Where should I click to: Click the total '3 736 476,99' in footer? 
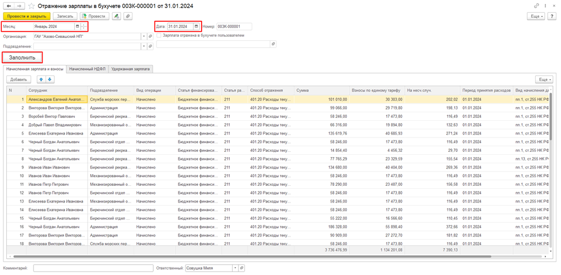[336, 250]
